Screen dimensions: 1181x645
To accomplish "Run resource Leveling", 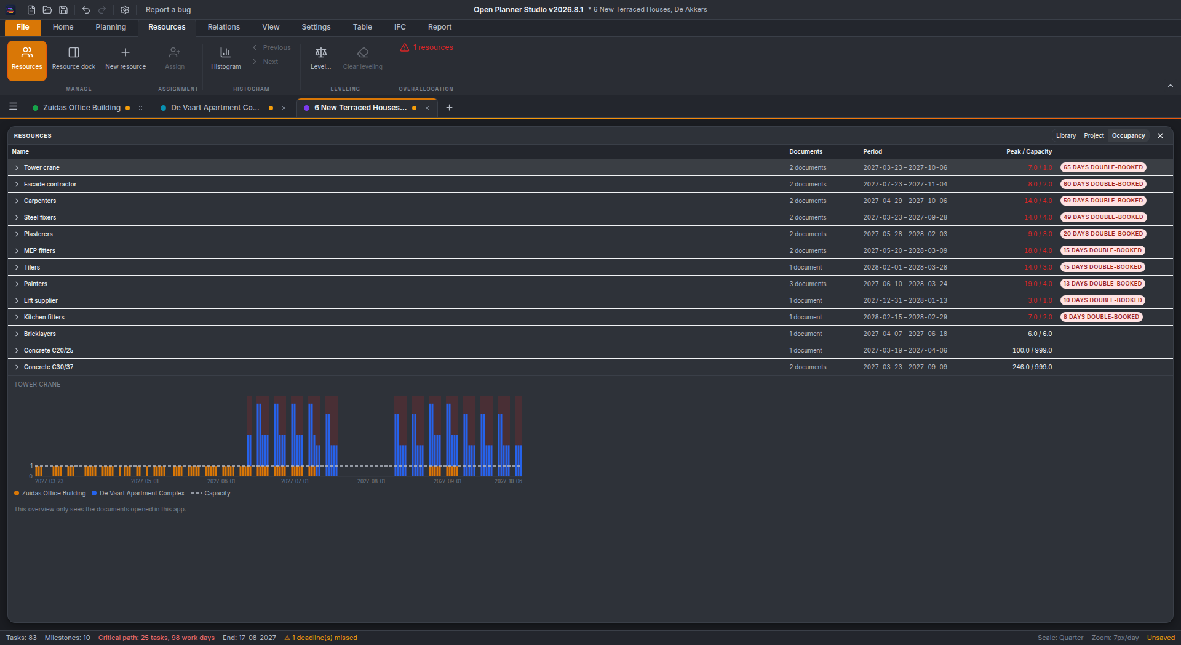I will (x=320, y=60).
